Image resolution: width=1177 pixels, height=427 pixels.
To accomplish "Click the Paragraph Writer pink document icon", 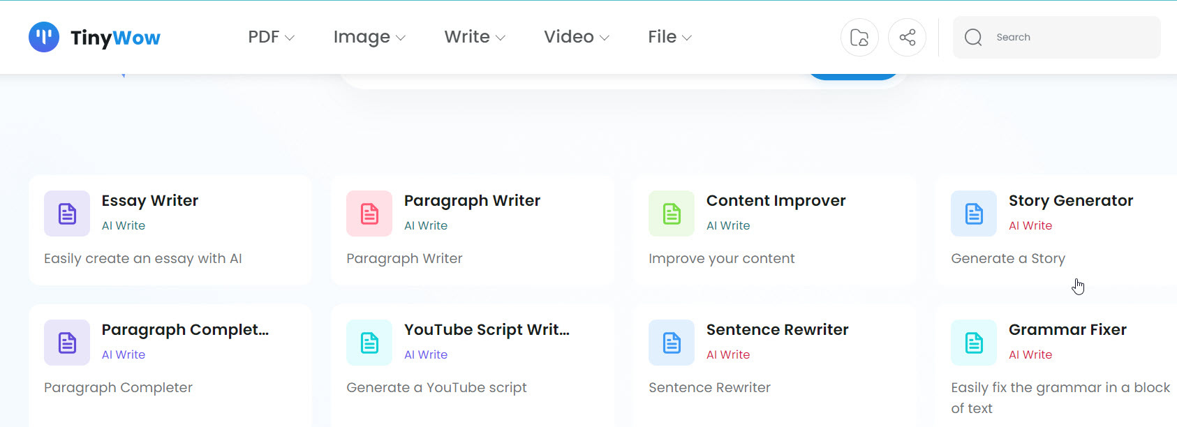I will (369, 213).
